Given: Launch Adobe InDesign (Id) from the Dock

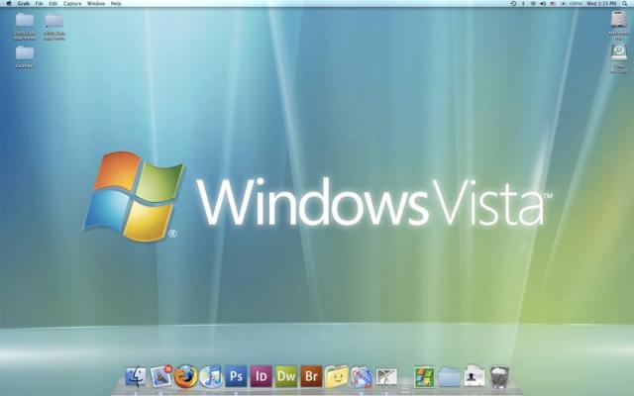Looking at the screenshot, I should click(x=261, y=376).
